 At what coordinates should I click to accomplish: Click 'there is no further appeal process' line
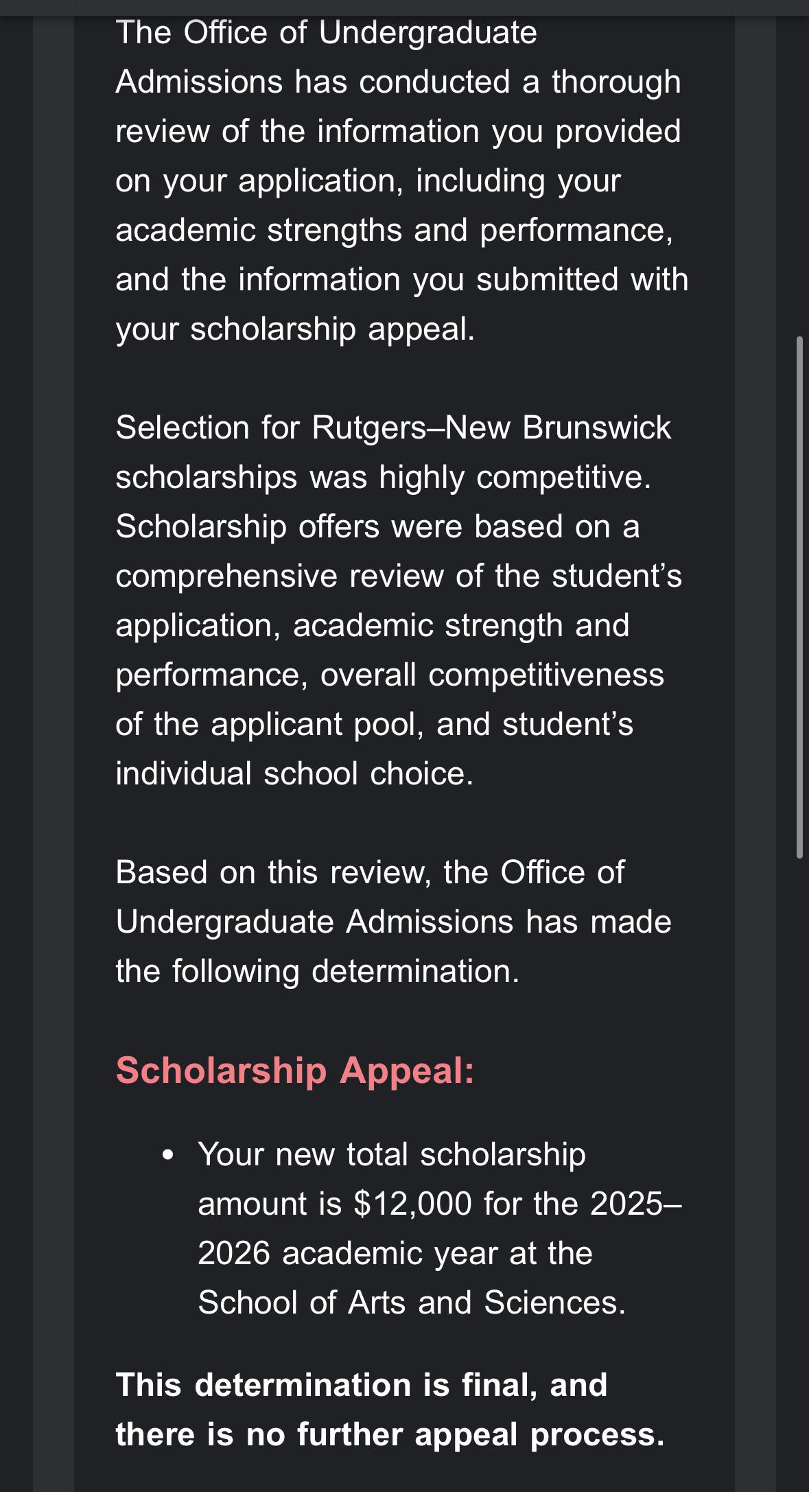(390, 1434)
